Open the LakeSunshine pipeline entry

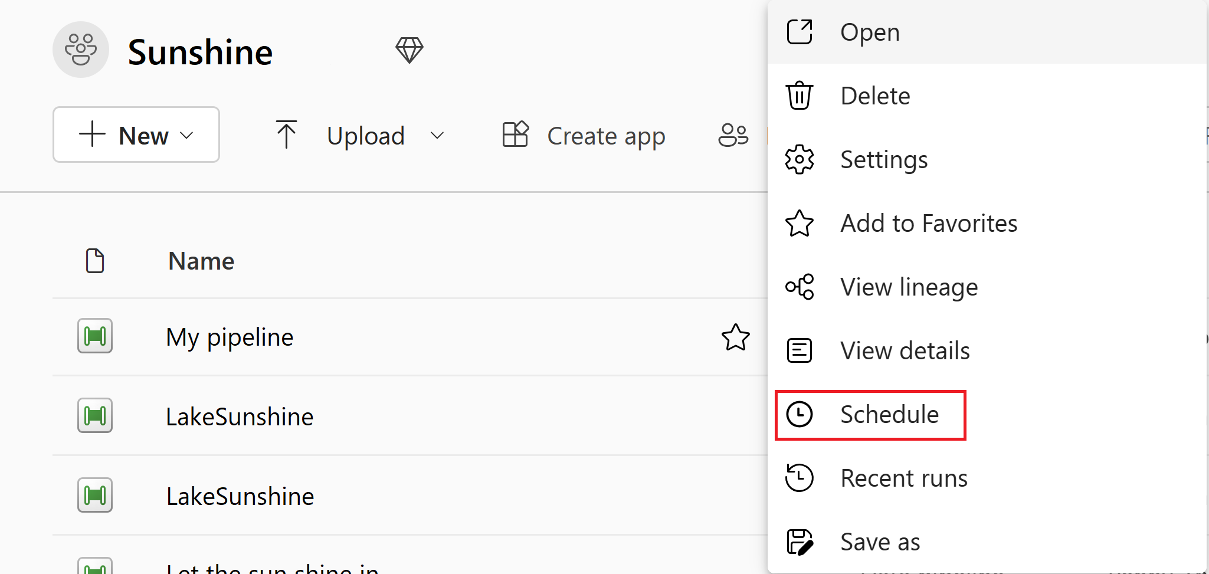click(240, 416)
